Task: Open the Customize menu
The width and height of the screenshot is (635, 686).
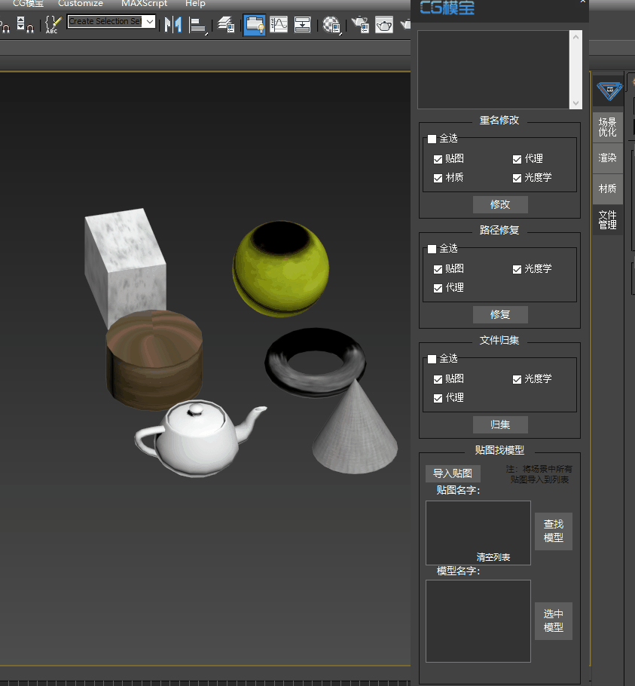Action: pos(80,4)
